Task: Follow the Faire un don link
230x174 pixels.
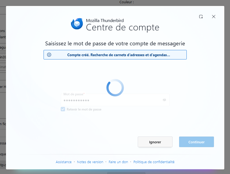Action: coord(118,162)
